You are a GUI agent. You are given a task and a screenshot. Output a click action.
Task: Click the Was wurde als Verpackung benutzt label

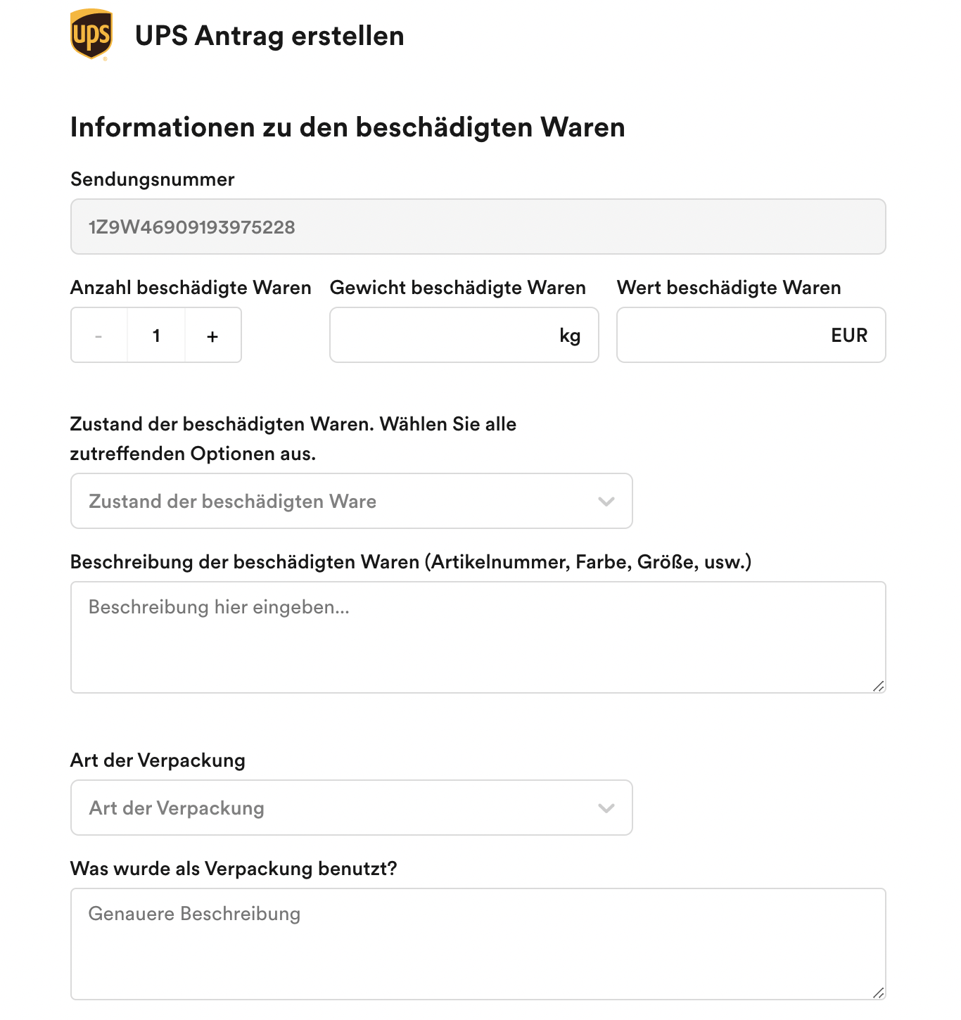click(234, 869)
